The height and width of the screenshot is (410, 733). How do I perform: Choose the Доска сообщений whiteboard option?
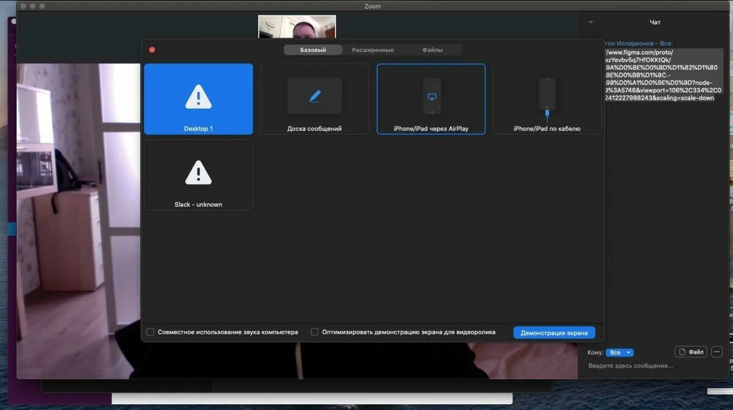(x=315, y=99)
